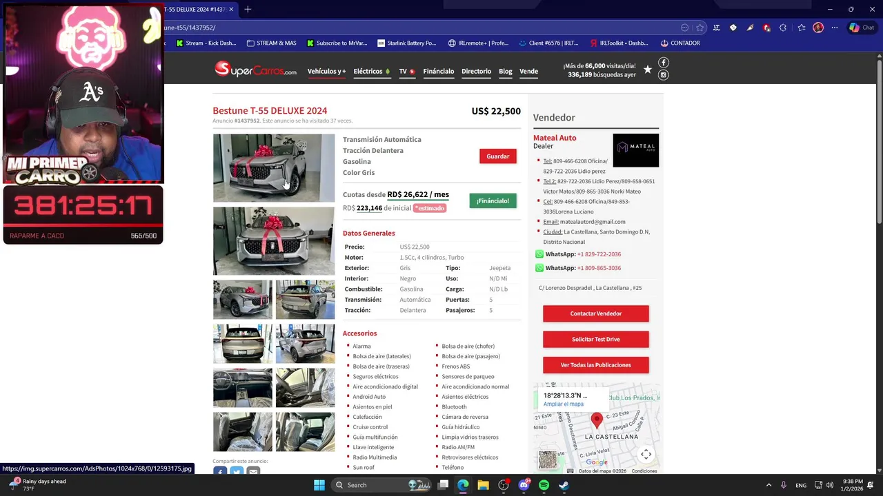Click the SuperCarros.com logo
This screenshot has width=883, height=496.
(255, 70)
